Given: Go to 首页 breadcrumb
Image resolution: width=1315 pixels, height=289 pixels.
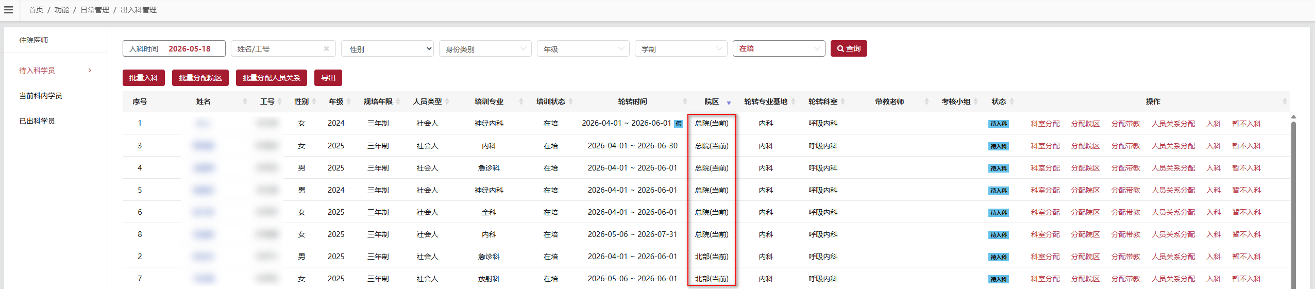Looking at the screenshot, I should tap(36, 10).
